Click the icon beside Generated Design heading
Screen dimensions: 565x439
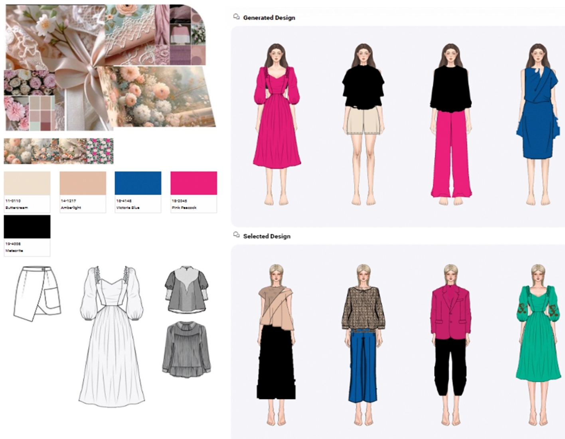[236, 17]
